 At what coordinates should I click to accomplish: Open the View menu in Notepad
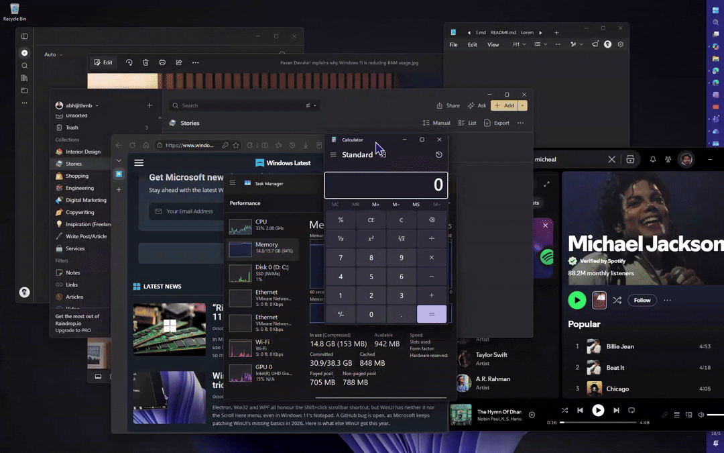click(x=493, y=45)
